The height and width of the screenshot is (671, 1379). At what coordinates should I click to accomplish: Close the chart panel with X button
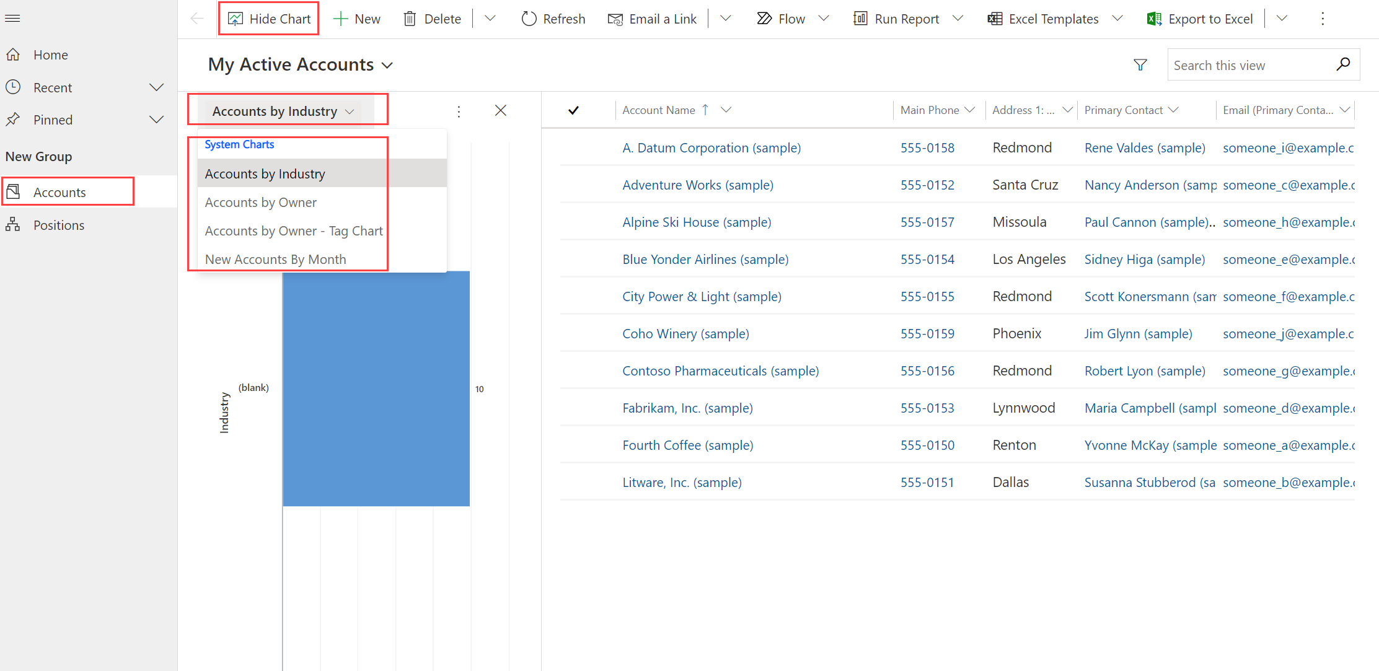pos(500,111)
